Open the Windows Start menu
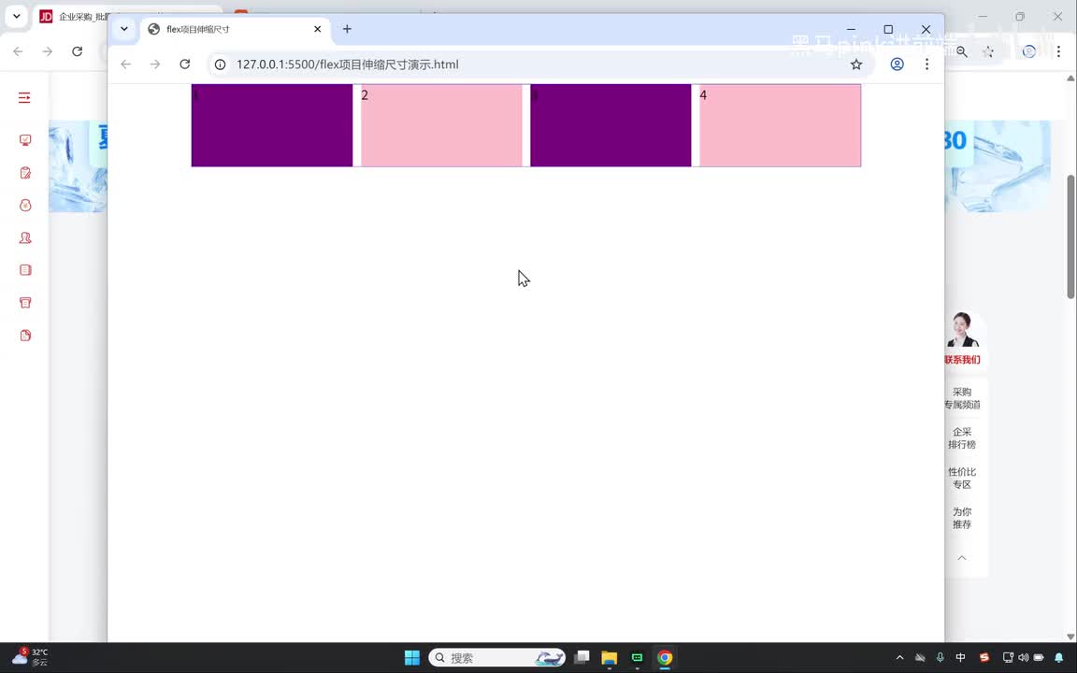 point(412,658)
